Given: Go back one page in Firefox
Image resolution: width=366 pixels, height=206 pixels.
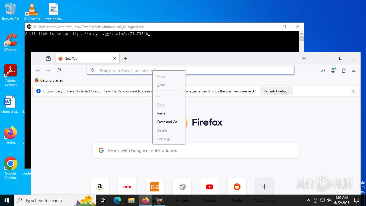Looking at the screenshot, I should 38,70.
